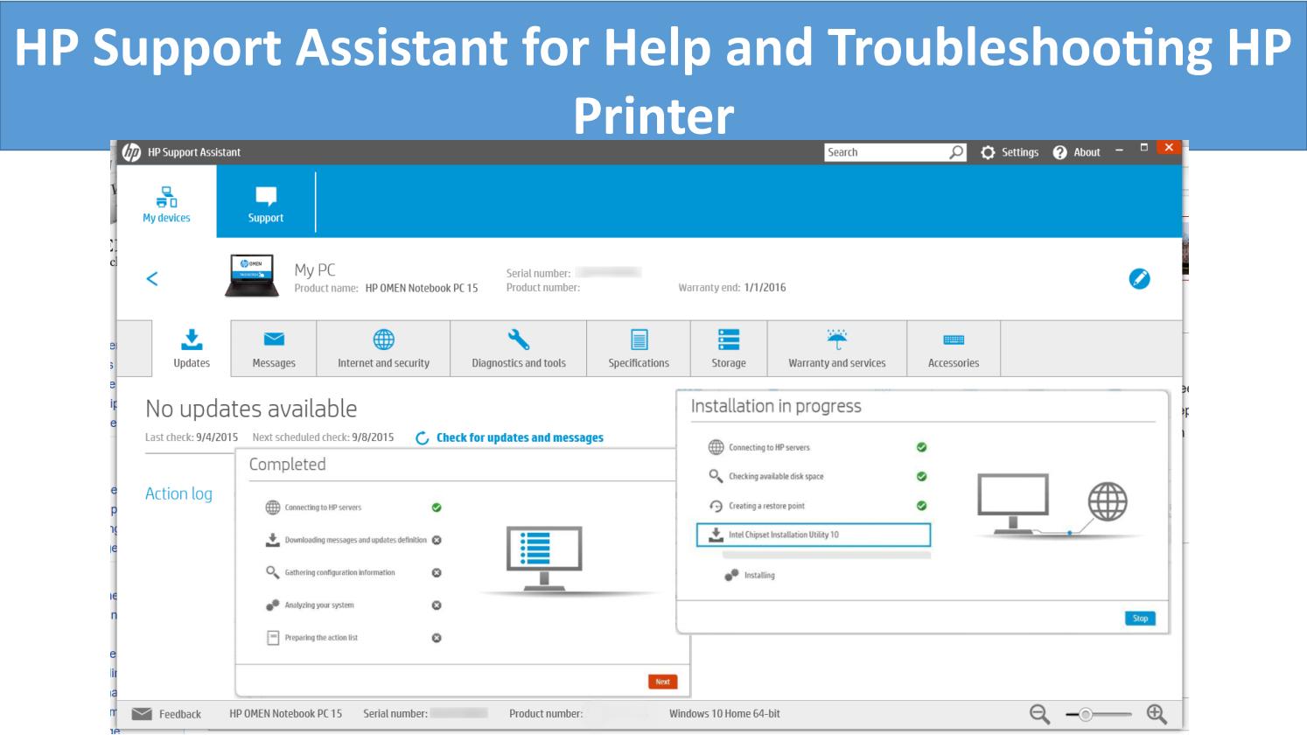
Task: Click Check for updates and messages
Action: pos(520,437)
